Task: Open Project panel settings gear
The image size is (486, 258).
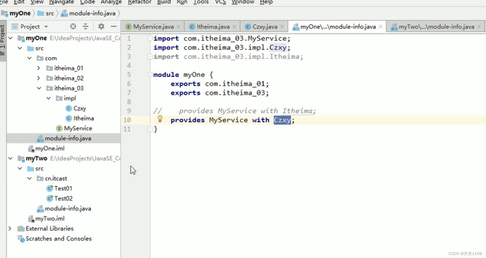Action: click(101, 26)
